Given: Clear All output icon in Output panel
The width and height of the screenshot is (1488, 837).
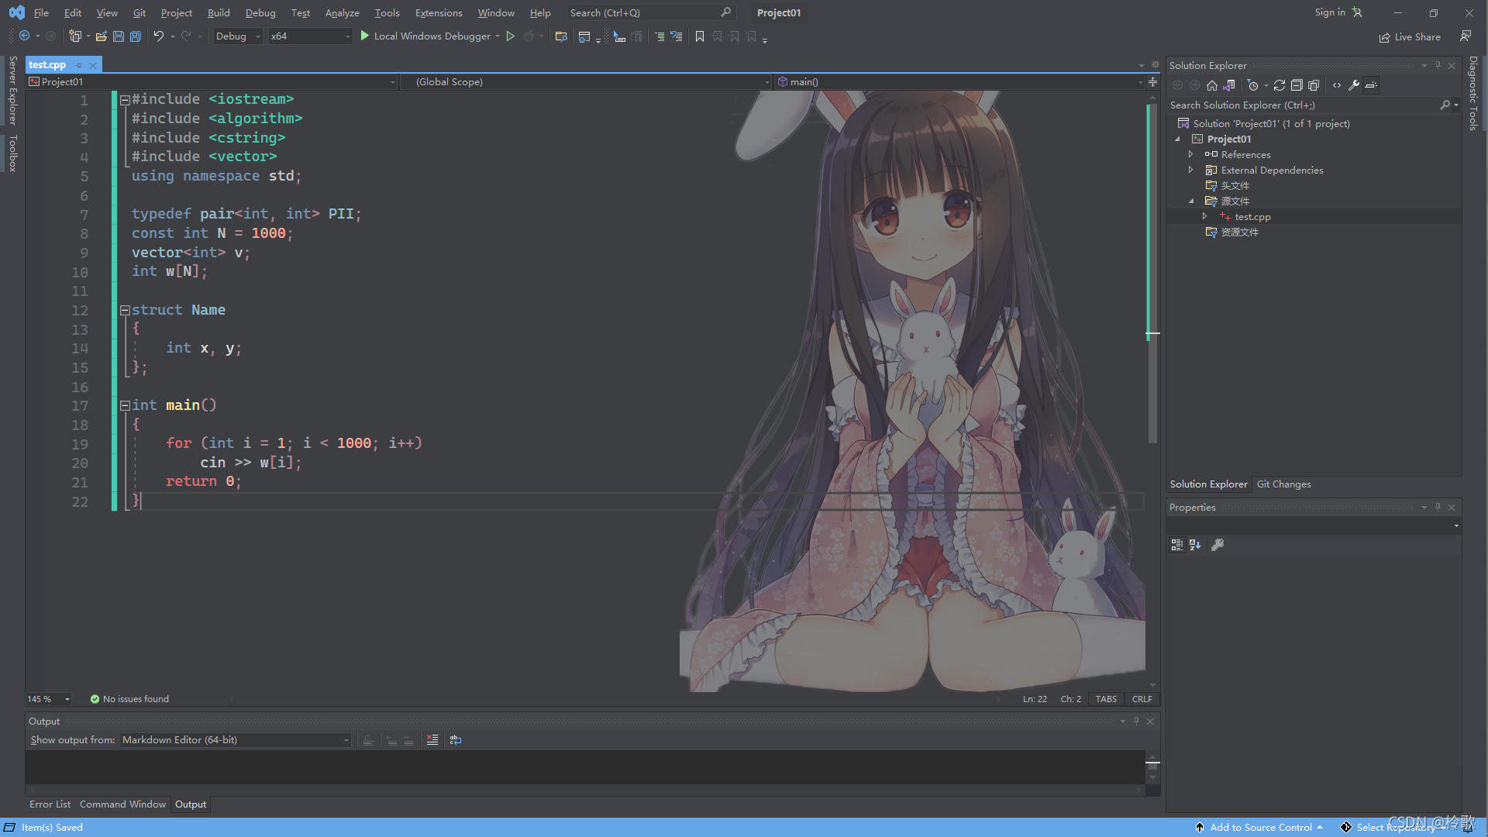Looking at the screenshot, I should [432, 740].
